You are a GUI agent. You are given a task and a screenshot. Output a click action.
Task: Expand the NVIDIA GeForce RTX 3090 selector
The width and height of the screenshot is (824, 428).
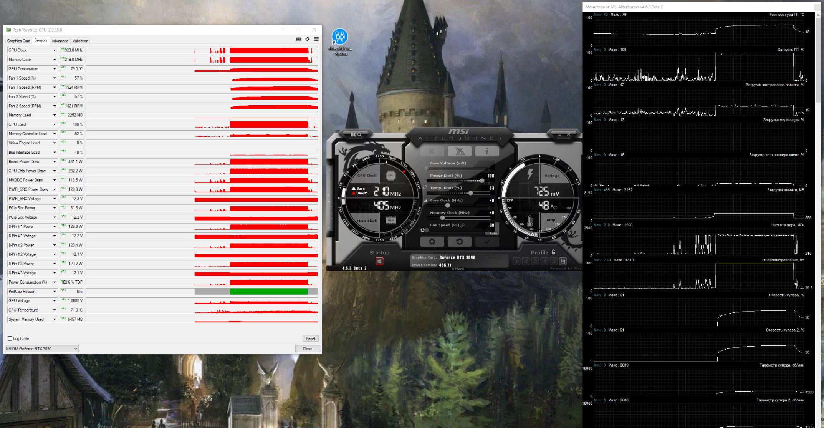pyautogui.click(x=75, y=349)
